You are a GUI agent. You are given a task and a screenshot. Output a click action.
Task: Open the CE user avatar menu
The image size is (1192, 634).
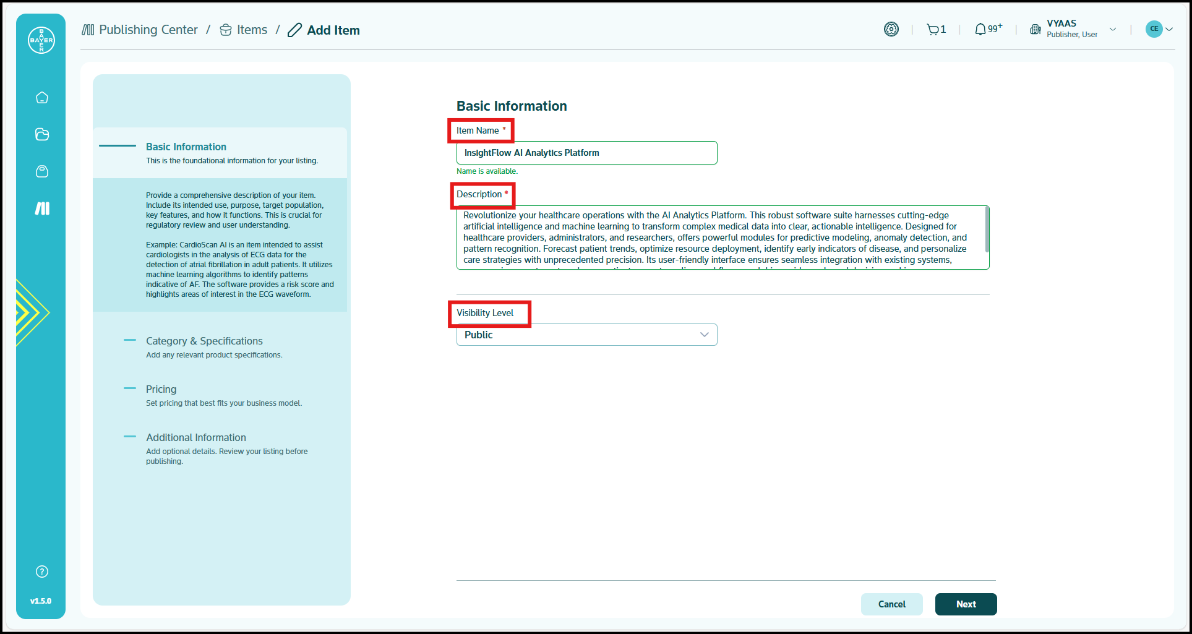click(1159, 29)
